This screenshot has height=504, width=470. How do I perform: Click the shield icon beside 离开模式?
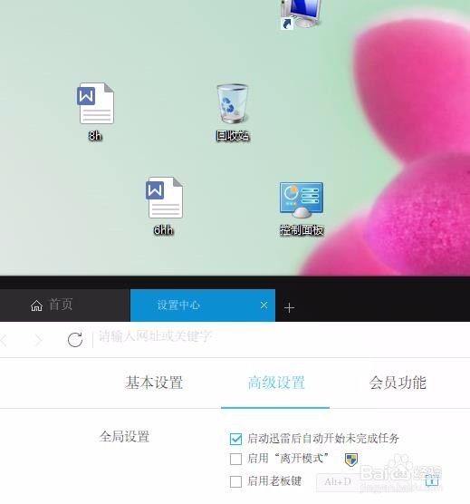tap(350, 460)
